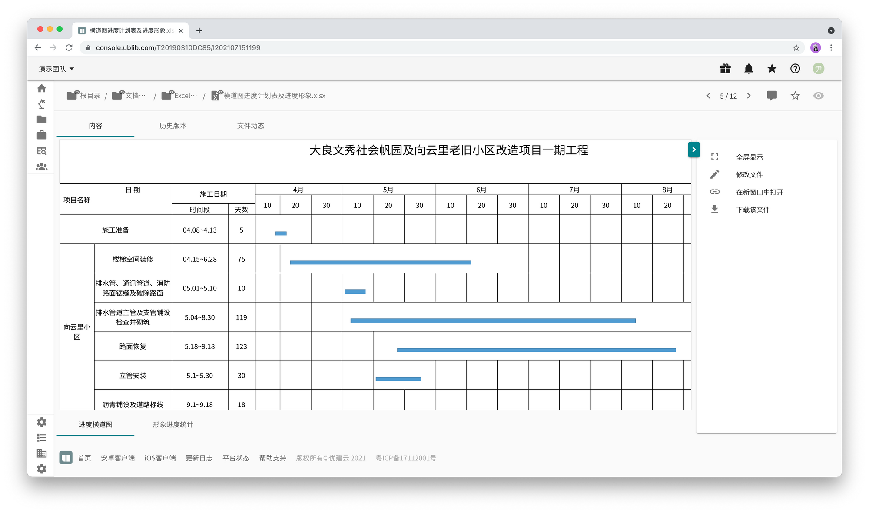
Task: Click 修改文件 to edit file
Action: coord(749,175)
